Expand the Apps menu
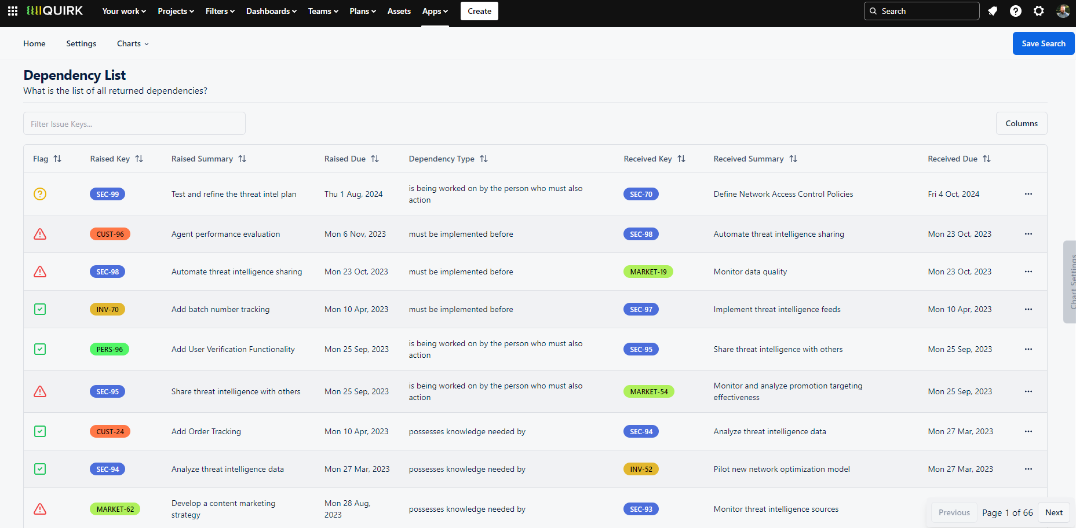 click(435, 11)
